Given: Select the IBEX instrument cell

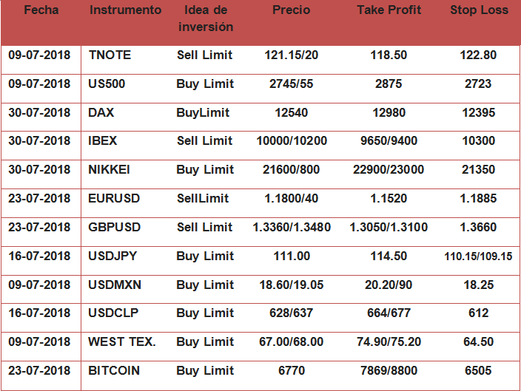Looking at the screenshot, I should pyautogui.click(x=103, y=141).
